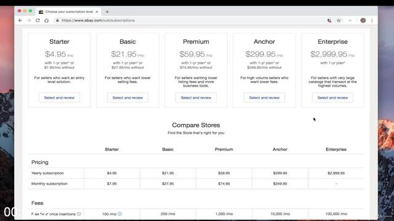Screen dimensions: 394x221
Task: Select and review the Anchor plan
Action: (x=264, y=98)
